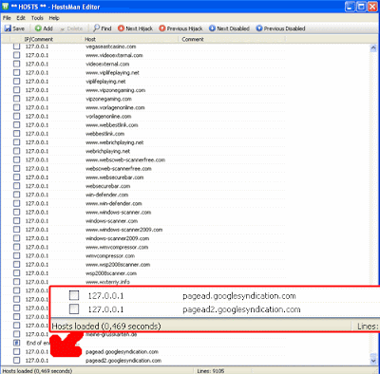Open Find from the toolbar
The height and width of the screenshot is (374, 380).
[x=103, y=28]
